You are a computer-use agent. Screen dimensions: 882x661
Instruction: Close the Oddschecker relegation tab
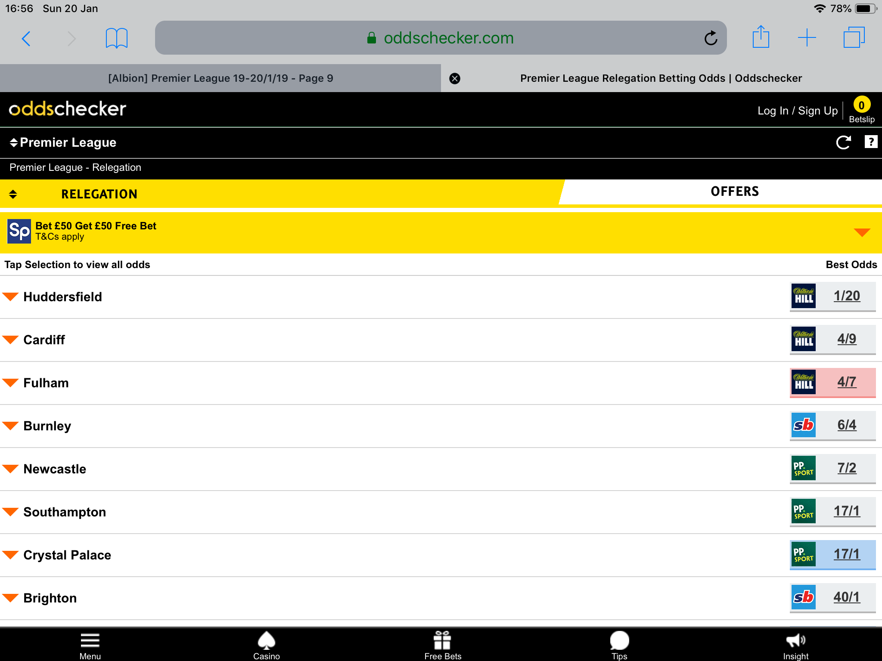[x=455, y=78]
